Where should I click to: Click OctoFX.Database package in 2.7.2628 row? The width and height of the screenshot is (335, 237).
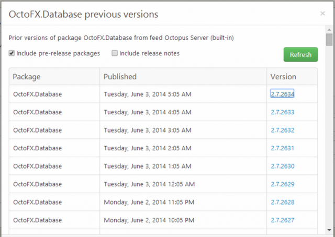pos(37,202)
